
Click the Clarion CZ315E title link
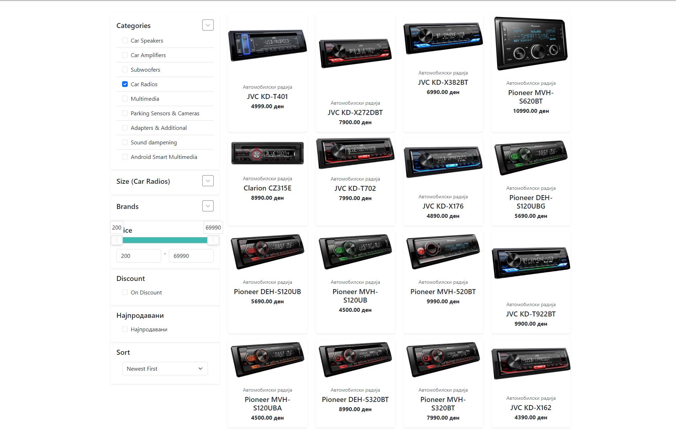(268, 188)
